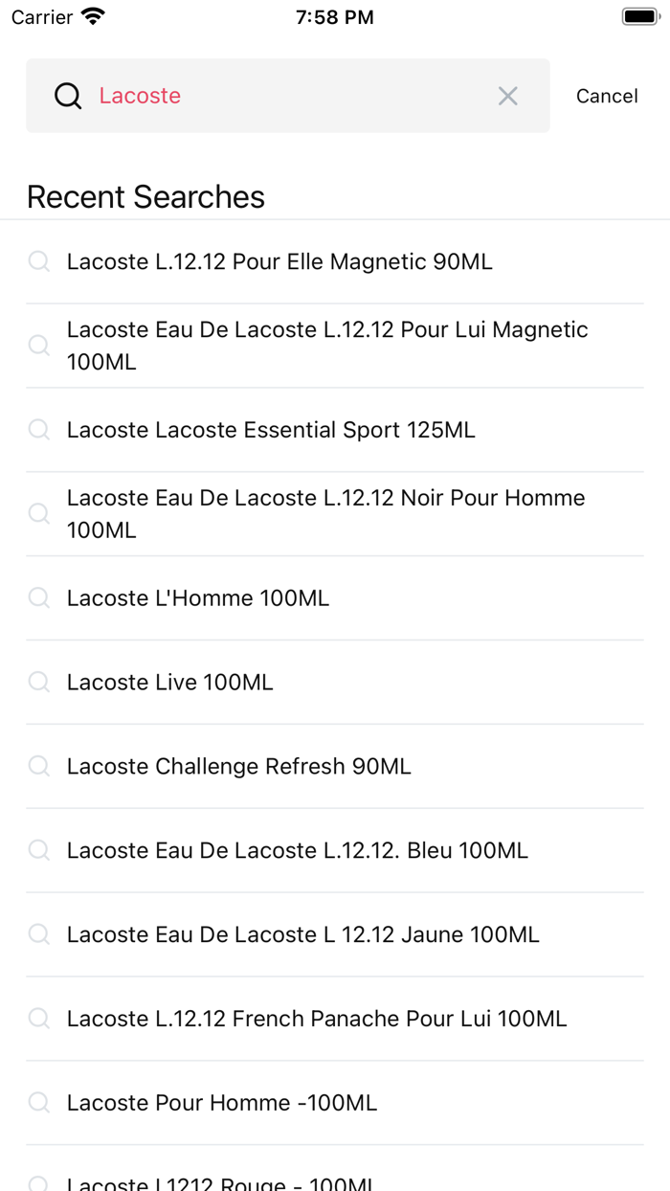The image size is (670, 1191).
Task: Click the search magnifier icon in search bar
Action: tap(68, 96)
